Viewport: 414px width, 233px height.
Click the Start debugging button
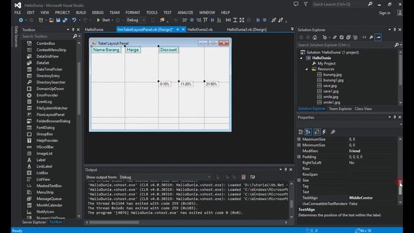coord(103,20)
